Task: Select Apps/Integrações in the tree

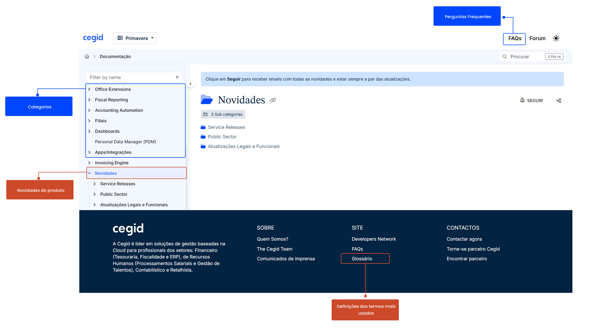Action: 113,152
